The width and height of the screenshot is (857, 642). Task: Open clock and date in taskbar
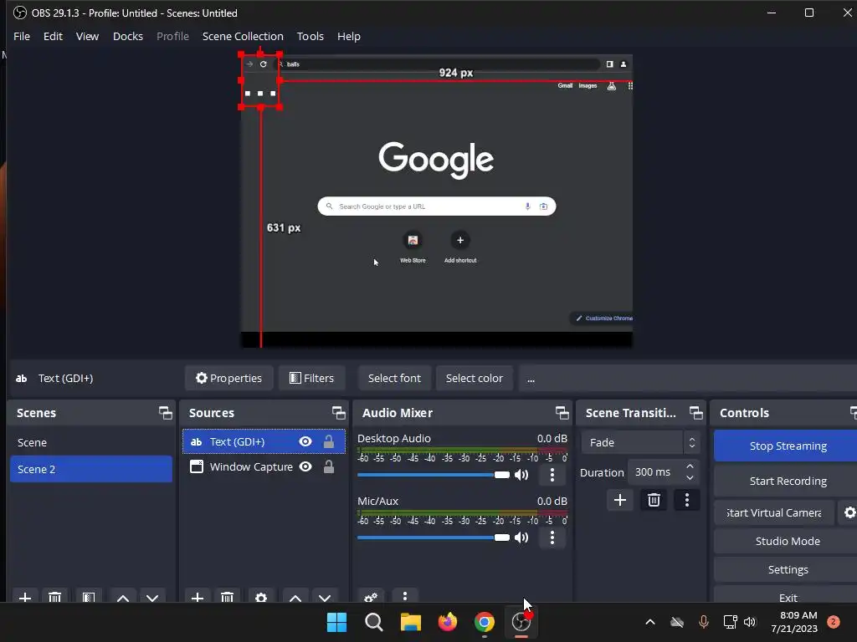click(x=794, y=622)
